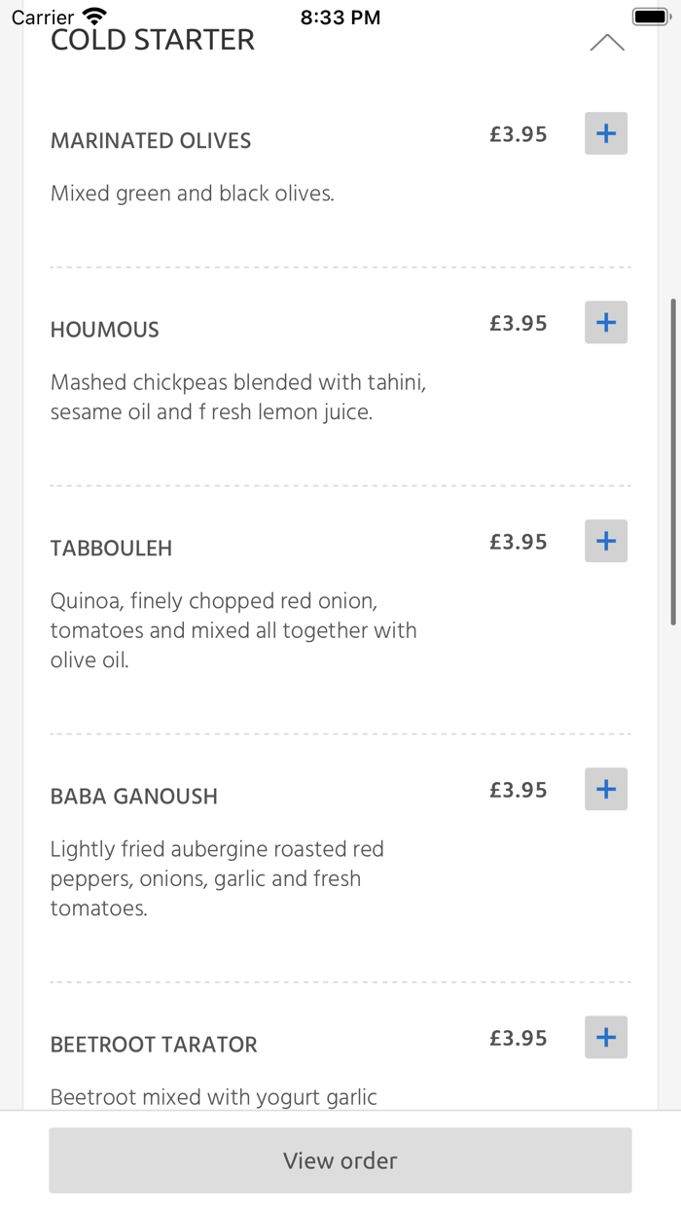Select the Baba Ganoush item name
The width and height of the screenshot is (681, 1210).
tap(134, 797)
